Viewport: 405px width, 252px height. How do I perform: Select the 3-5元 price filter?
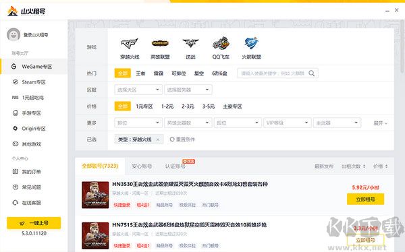click(x=209, y=106)
